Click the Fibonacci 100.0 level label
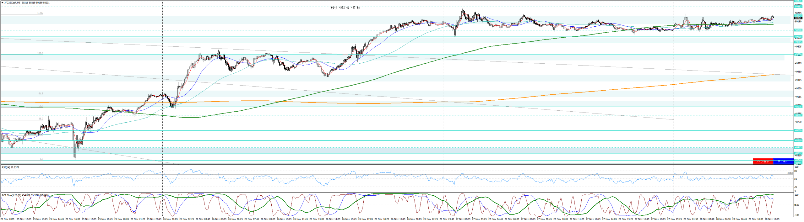Viewport: 804px width, 222px height. pyautogui.click(x=40, y=53)
